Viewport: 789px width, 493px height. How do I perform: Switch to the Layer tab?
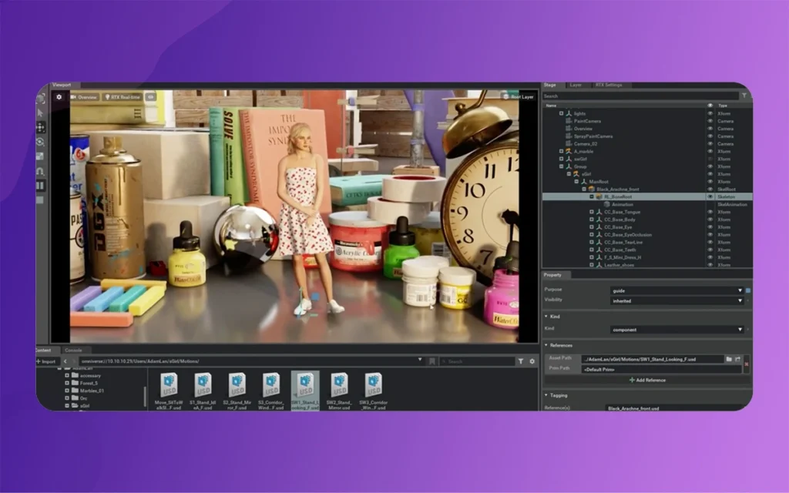(576, 85)
